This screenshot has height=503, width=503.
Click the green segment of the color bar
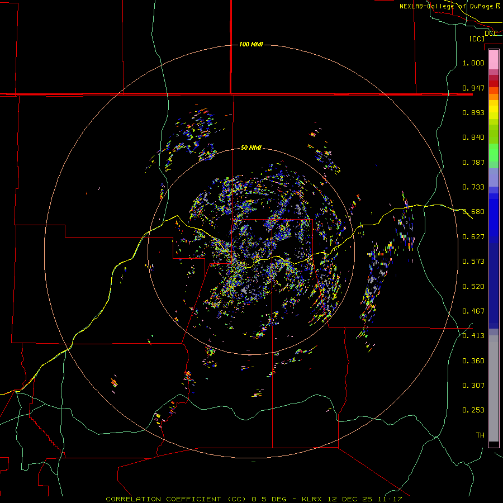point(493,153)
